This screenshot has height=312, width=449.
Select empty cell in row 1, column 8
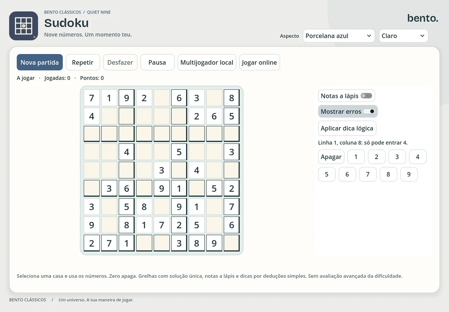[214, 98]
